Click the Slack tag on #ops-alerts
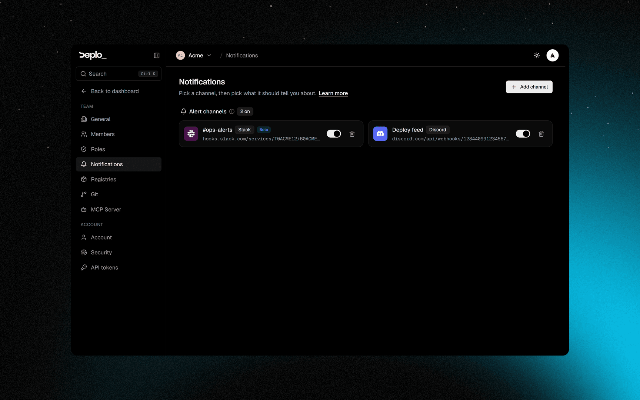Viewport: 640px width, 400px height. pyautogui.click(x=244, y=130)
